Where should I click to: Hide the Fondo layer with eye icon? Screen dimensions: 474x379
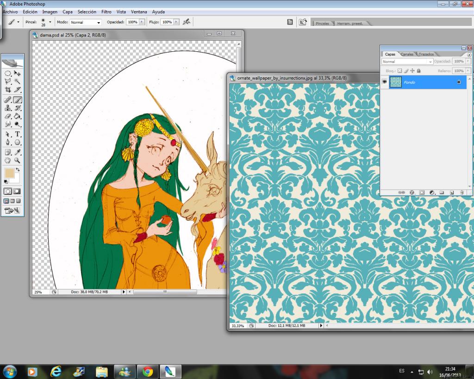click(385, 82)
